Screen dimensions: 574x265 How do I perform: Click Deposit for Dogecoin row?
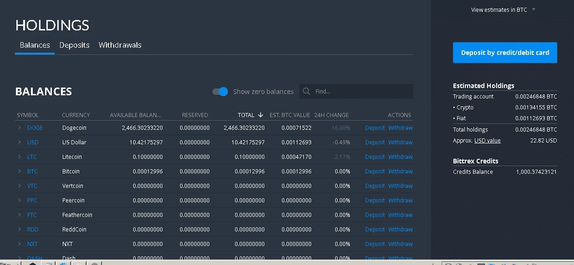(x=375, y=128)
